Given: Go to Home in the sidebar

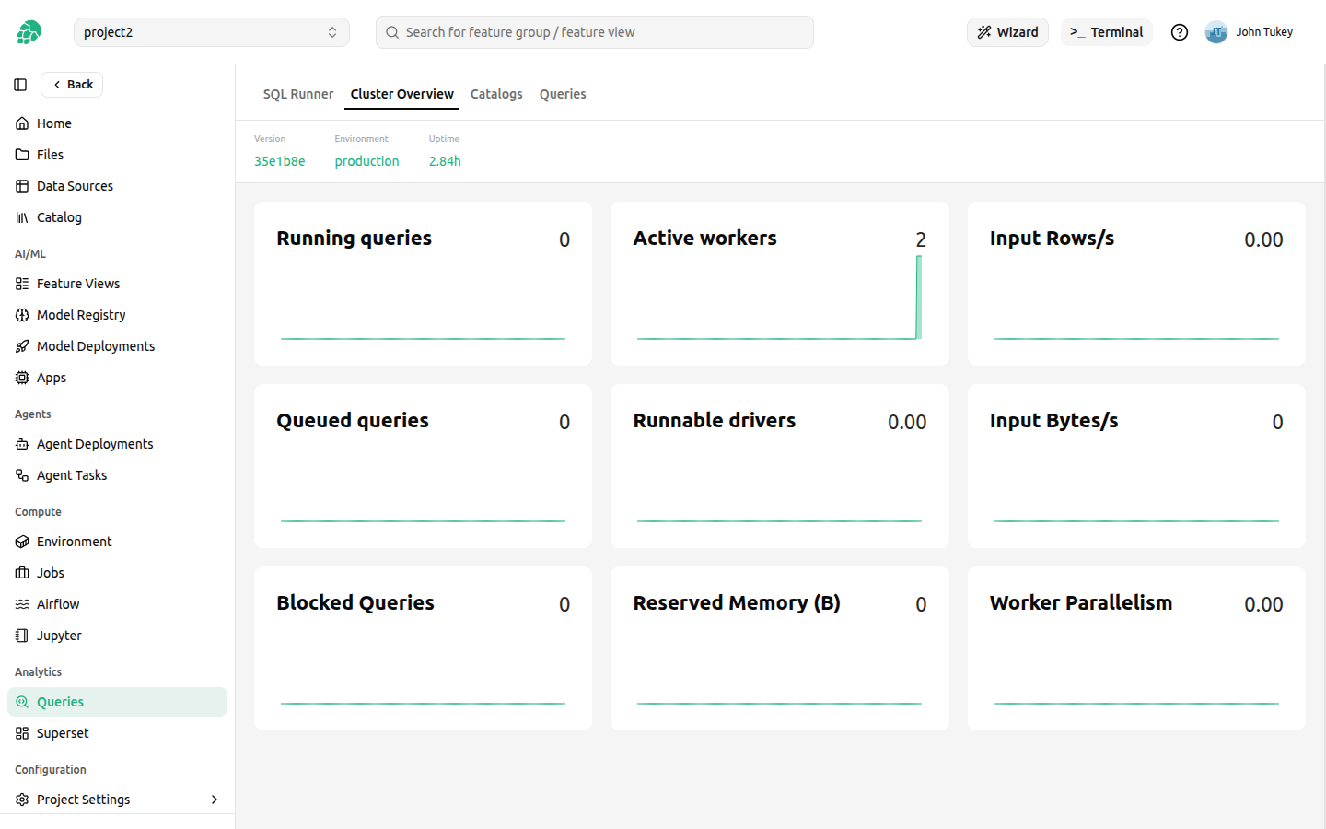Looking at the screenshot, I should coord(117,123).
